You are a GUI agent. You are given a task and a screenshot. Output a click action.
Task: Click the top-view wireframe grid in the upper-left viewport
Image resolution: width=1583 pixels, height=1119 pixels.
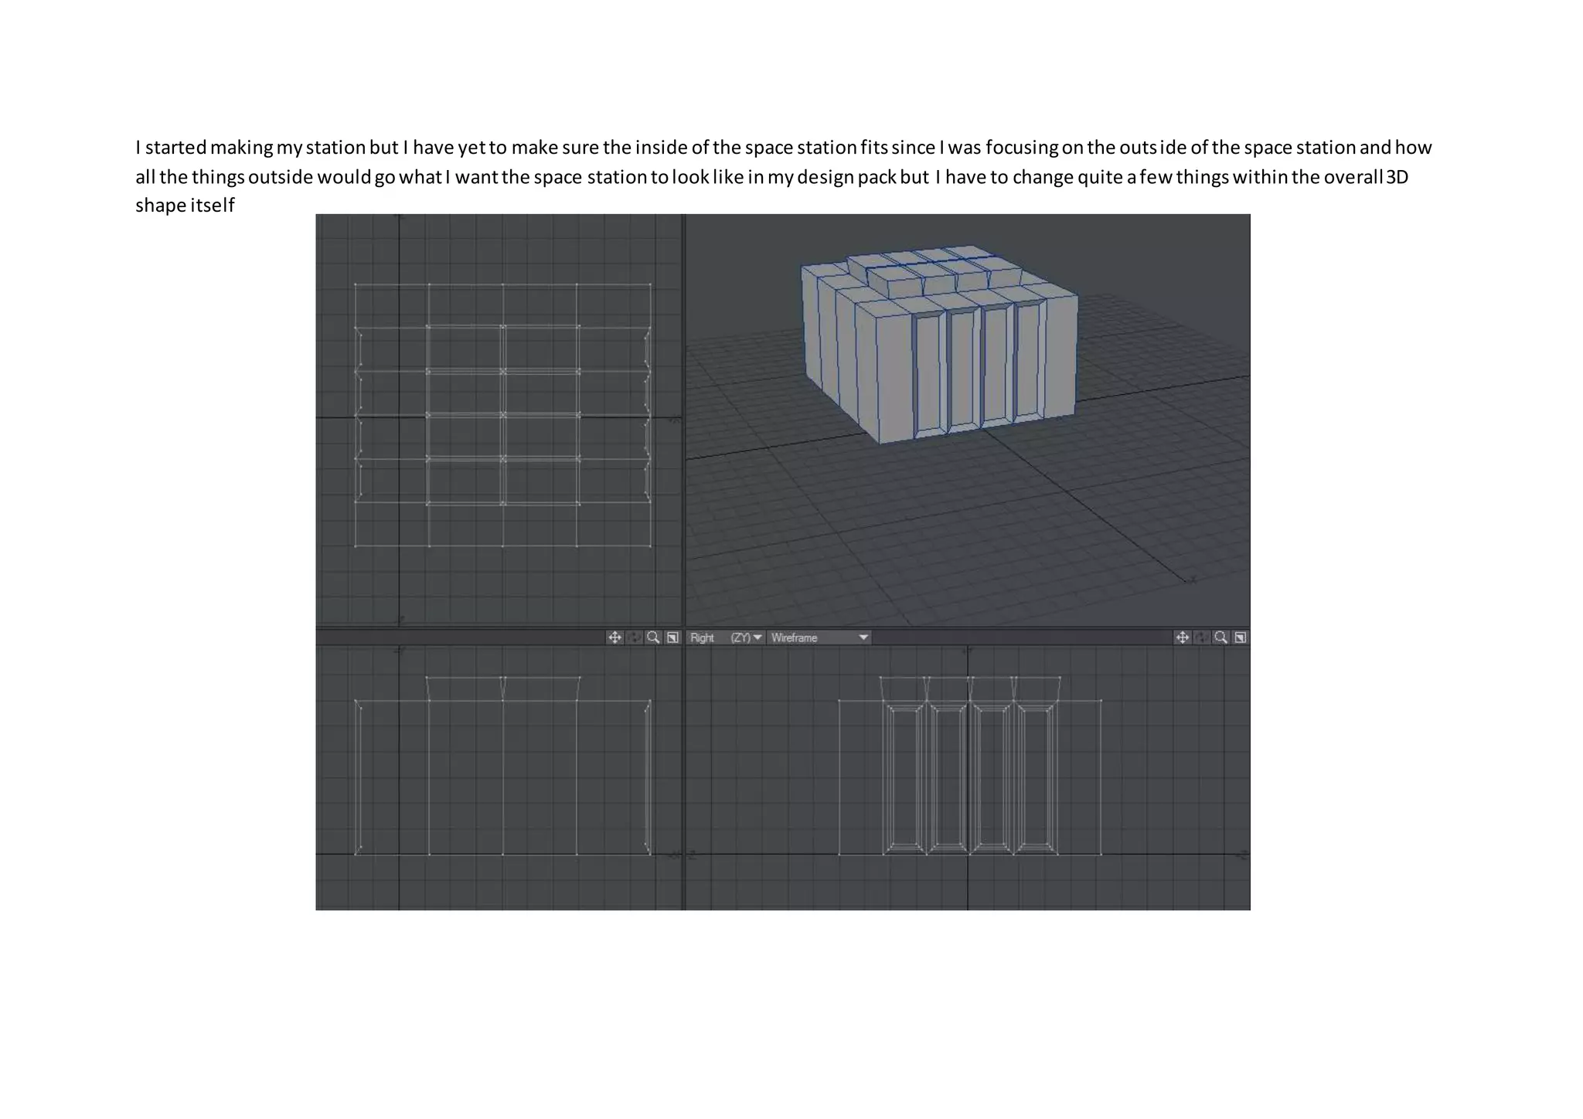[x=502, y=415]
